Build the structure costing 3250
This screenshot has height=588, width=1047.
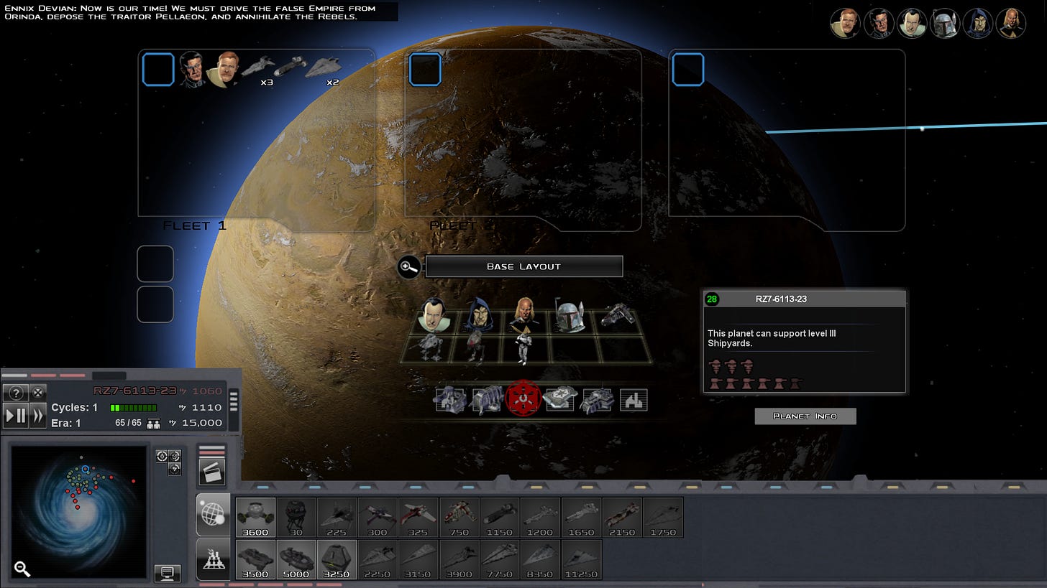click(337, 559)
